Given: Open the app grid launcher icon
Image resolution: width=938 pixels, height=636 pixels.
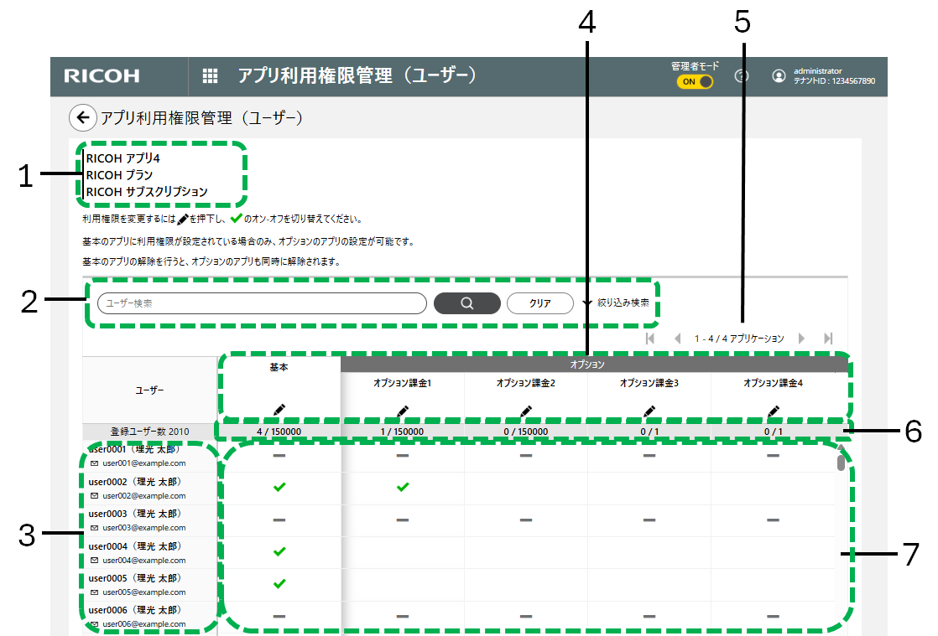Looking at the screenshot, I should (211, 76).
